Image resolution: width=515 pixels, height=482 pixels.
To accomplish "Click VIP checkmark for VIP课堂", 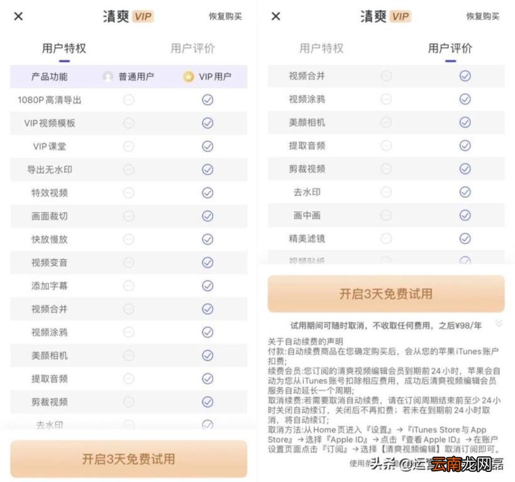I will (208, 146).
